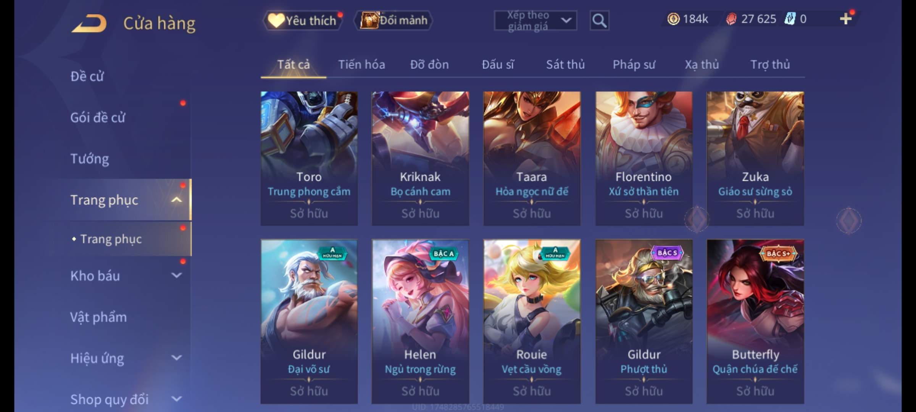Screen dimensions: 916x412
Task: Tap the golden back arrow icon
Action: (89, 24)
